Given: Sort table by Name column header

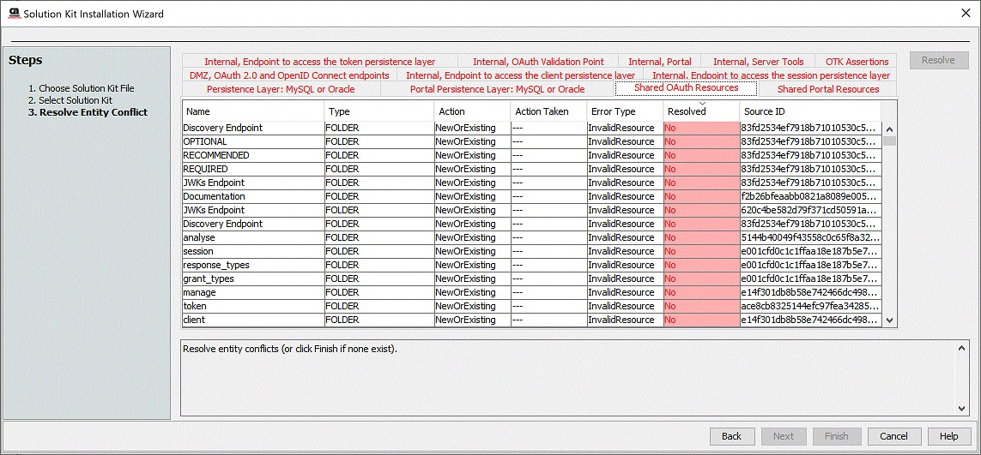Looking at the screenshot, I should pyautogui.click(x=253, y=111).
